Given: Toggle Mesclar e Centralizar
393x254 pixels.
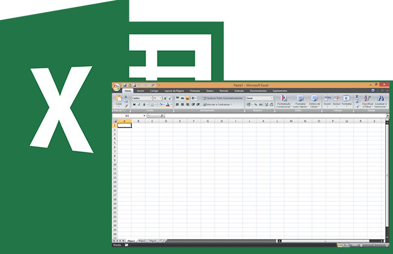Looking at the screenshot, I should 217,104.
